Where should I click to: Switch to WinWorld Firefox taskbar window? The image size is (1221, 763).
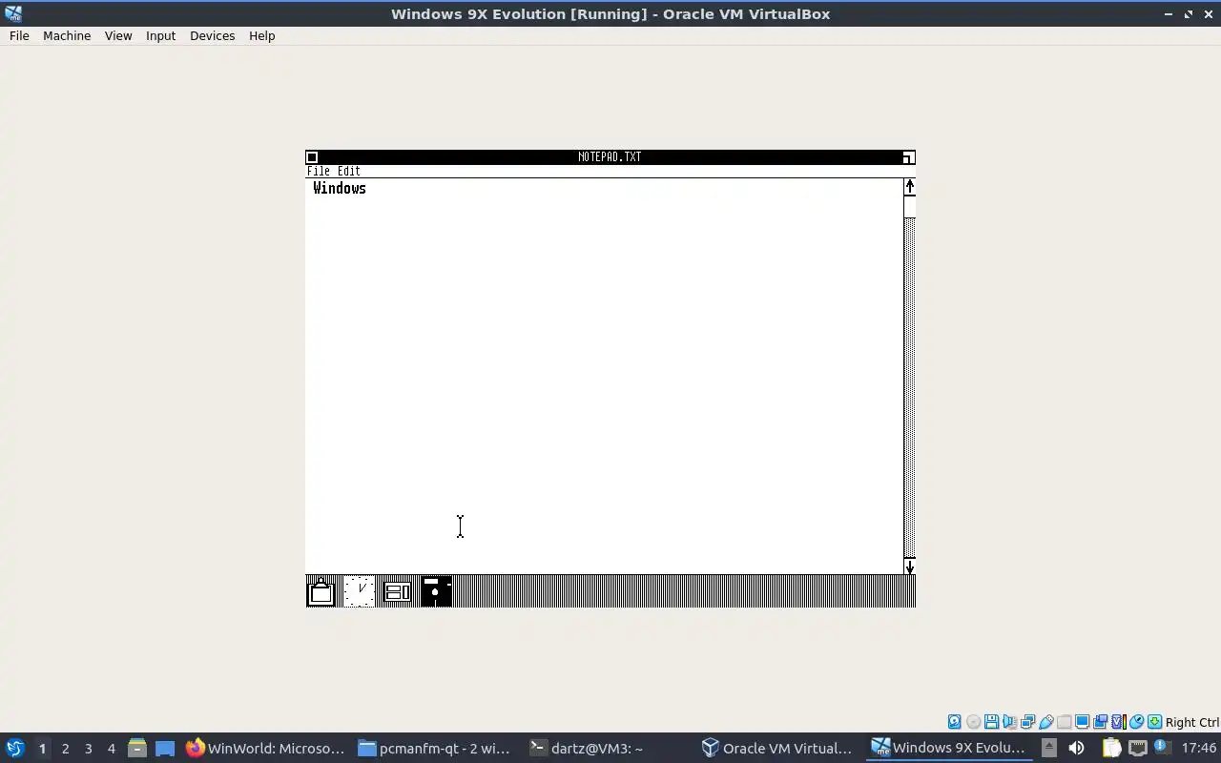(265, 748)
